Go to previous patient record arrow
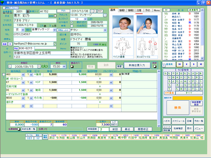This screenshot has width=211, height=158. click(187, 64)
